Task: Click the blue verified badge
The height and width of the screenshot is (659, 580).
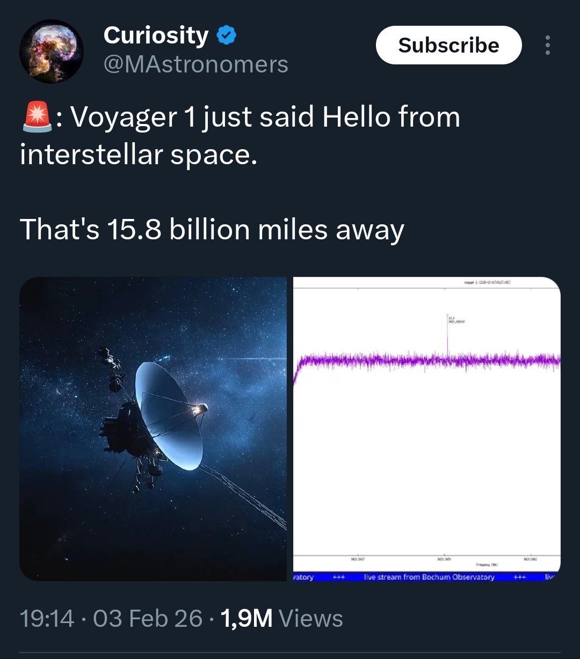Action: point(227,36)
